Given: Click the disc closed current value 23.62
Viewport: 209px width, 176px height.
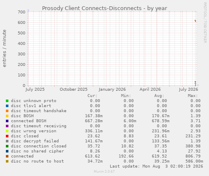Looking at the screenshot, I should [94, 136].
